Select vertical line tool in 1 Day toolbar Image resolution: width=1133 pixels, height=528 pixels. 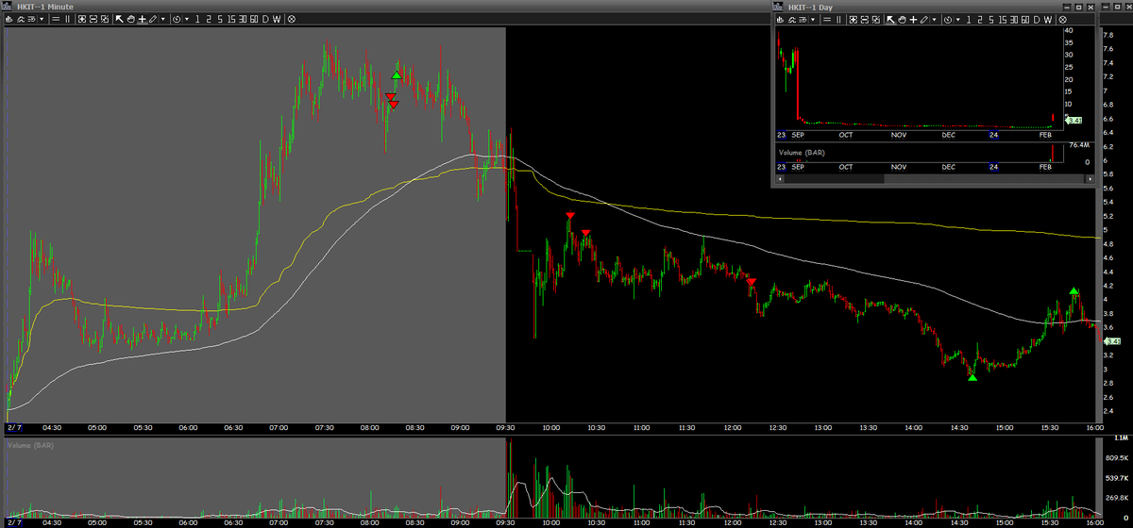point(838,19)
